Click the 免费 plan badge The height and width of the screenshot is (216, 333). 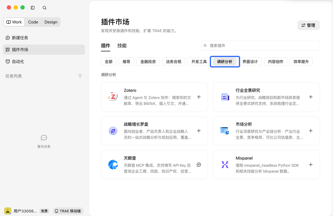[x=44, y=211]
